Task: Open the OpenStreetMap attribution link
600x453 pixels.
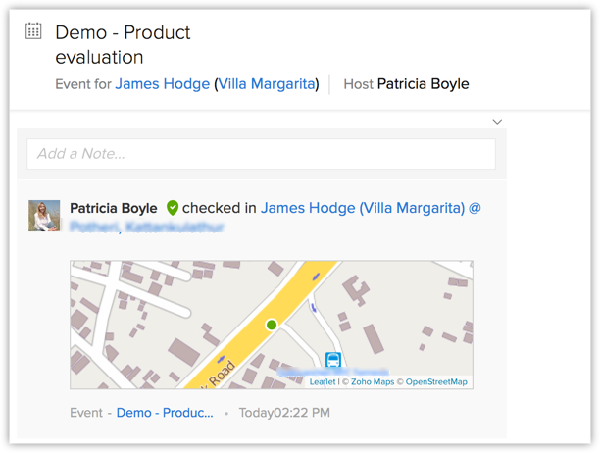Action: (x=436, y=382)
